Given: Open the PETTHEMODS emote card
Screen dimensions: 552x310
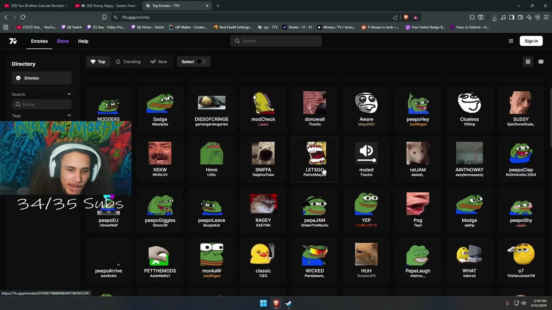Looking at the screenshot, I should 160,260.
